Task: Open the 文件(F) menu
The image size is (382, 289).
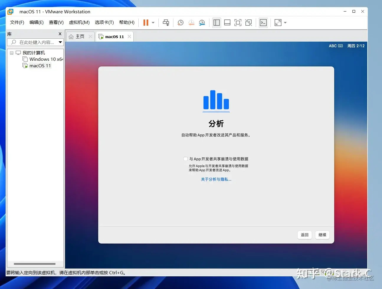Action: (17, 22)
